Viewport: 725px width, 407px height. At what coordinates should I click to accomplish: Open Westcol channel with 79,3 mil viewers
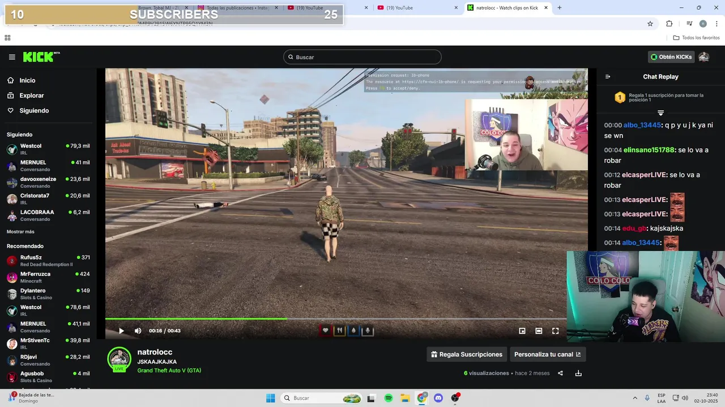pos(48,149)
